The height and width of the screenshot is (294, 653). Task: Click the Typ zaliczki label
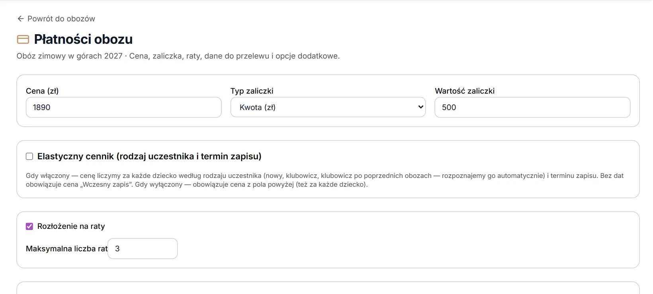click(x=252, y=91)
